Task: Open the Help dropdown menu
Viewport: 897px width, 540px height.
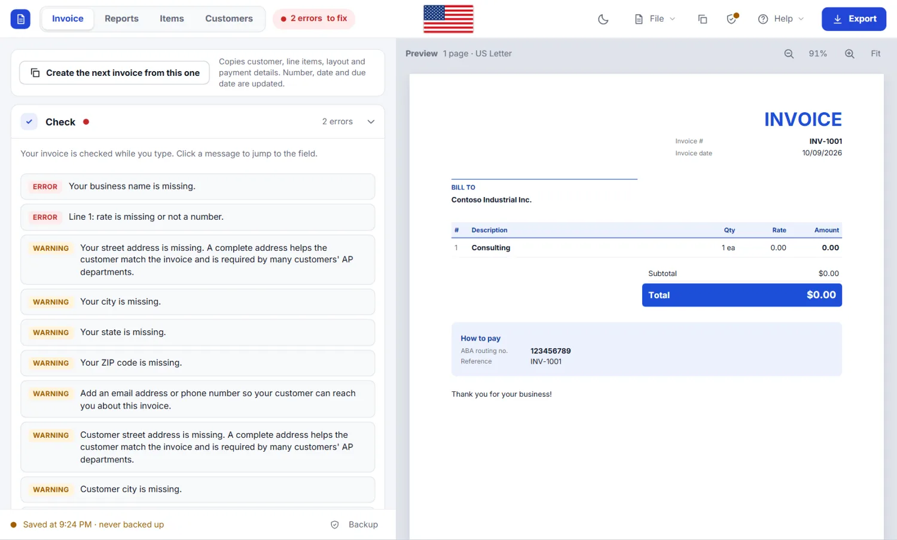Action: [x=781, y=19]
